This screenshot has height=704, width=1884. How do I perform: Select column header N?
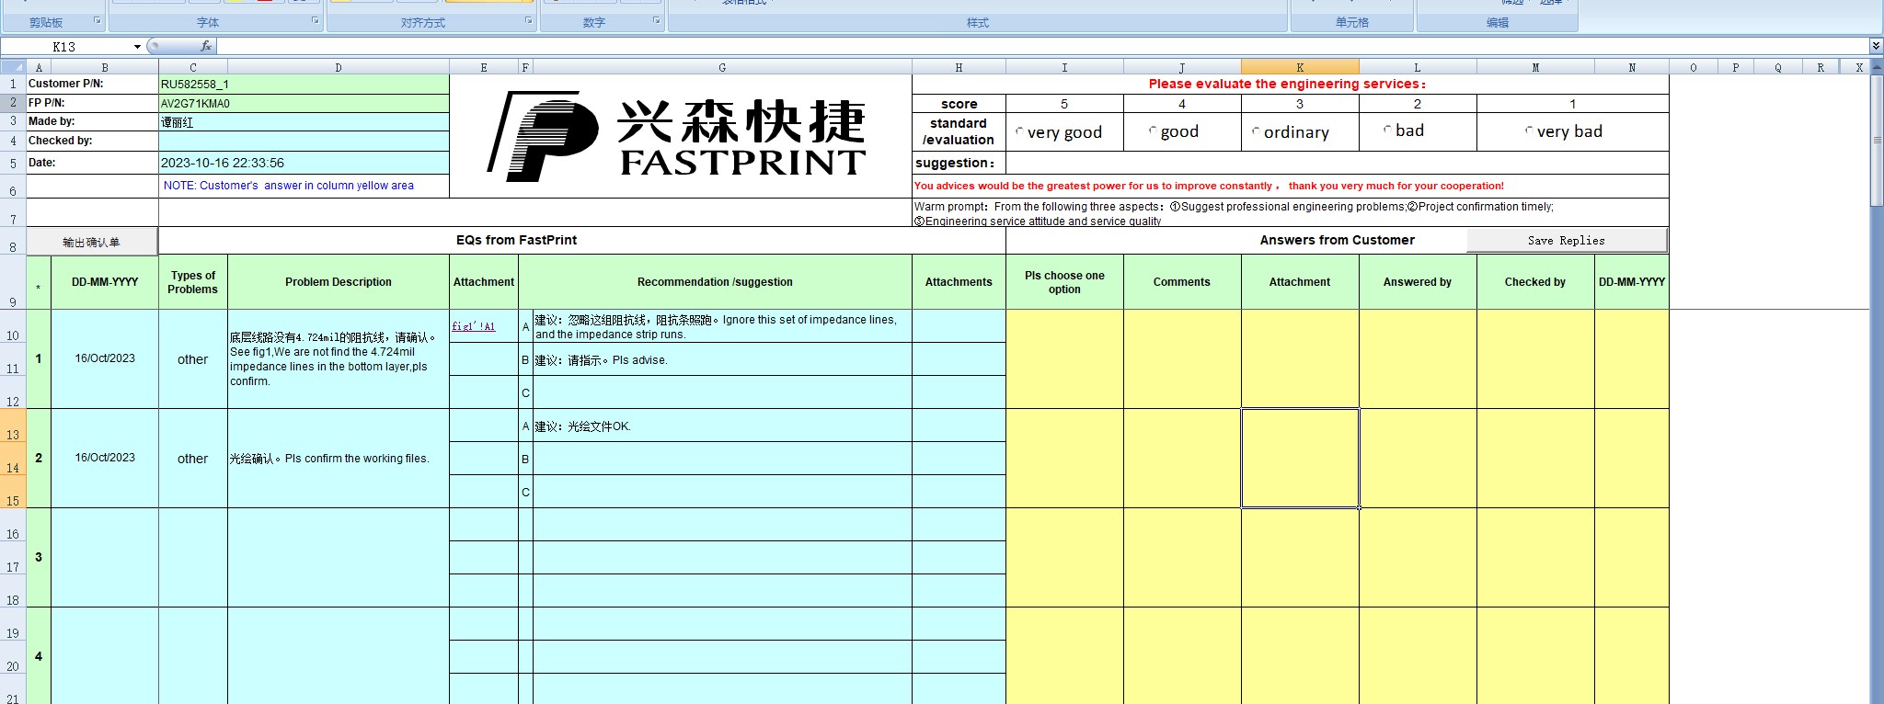1632,67
